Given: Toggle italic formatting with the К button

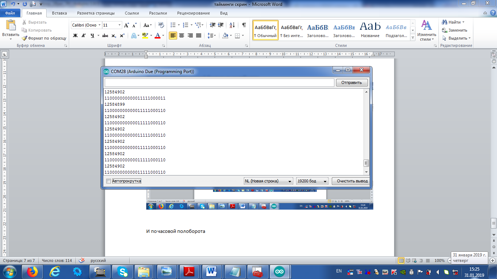Looking at the screenshot, I should point(84,36).
